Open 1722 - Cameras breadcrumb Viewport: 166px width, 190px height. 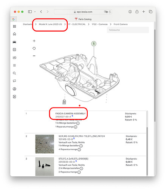click(x=99, y=24)
